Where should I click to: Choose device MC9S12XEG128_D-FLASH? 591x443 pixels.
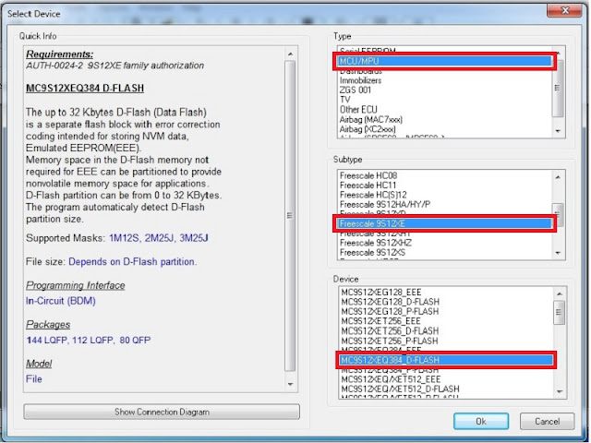tap(390, 302)
